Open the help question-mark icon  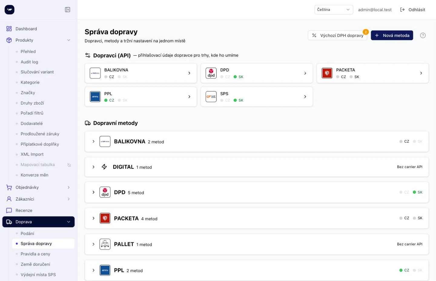click(x=423, y=35)
